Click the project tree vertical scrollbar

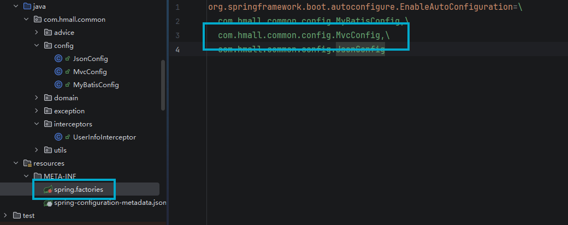pos(163,85)
